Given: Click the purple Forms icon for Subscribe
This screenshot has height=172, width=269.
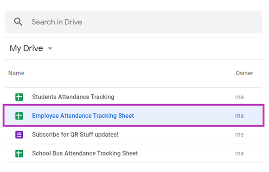Looking at the screenshot, I should (19, 135).
